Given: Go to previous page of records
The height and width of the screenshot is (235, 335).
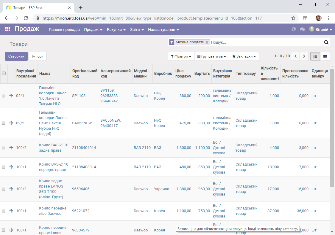Looking at the screenshot, I should click(296, 56).
